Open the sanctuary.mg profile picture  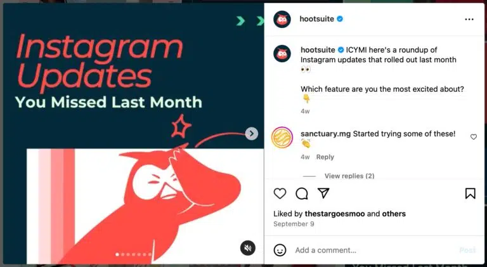[282, 138]
